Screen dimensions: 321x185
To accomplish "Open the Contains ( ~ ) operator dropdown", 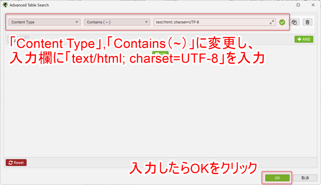I will click(117, 22).
